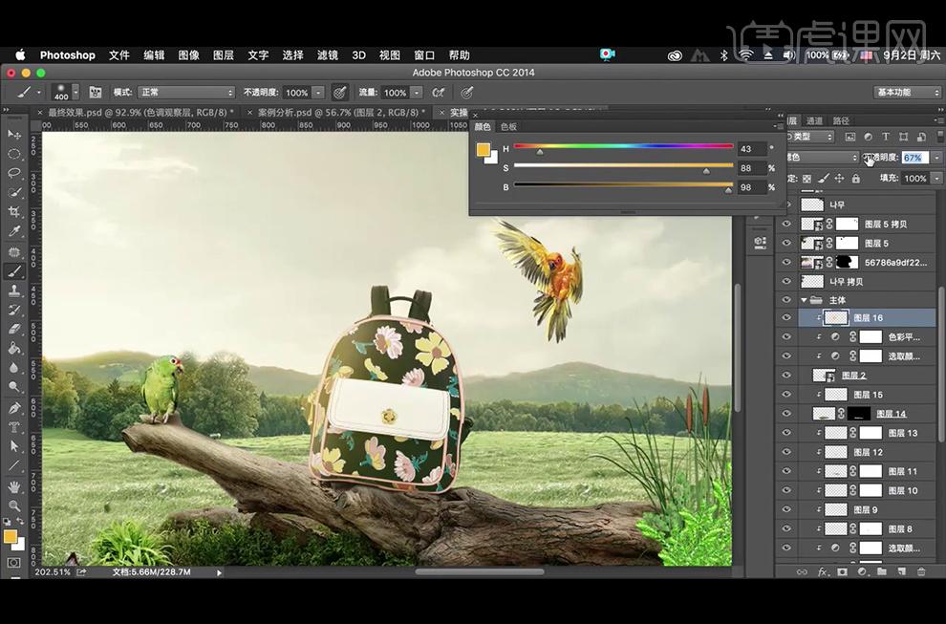Select the Crop tool
The width and height of the screenshot is (946, 624).
pos(14,212)
